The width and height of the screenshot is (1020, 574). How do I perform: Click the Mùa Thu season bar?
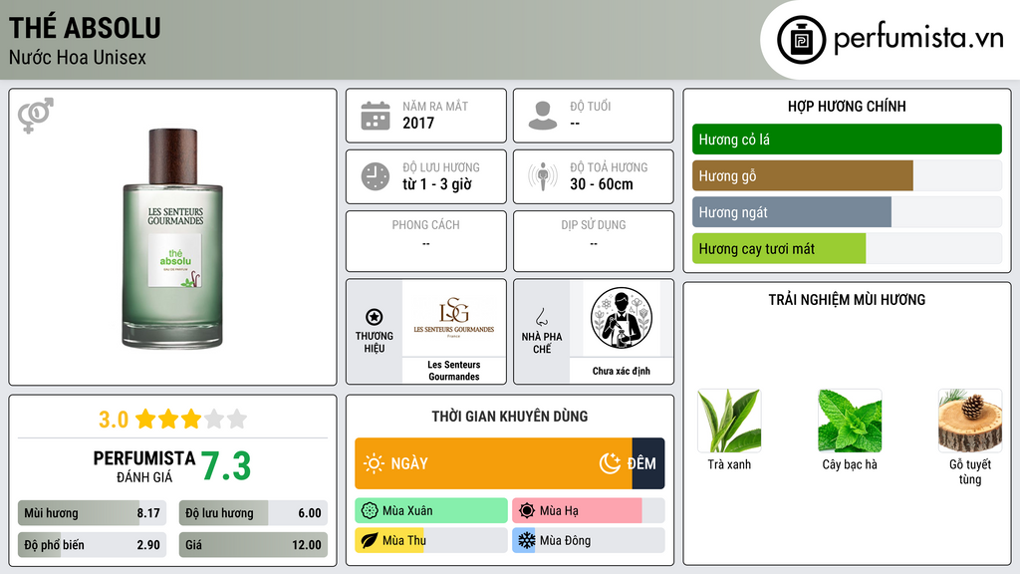coord(431,540)
